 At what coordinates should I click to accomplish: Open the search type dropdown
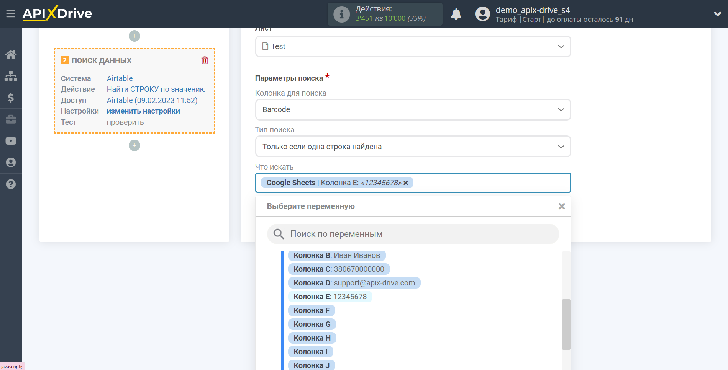pos(413,147)
